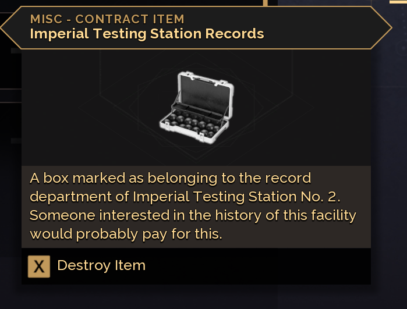The height and width of the screenshot is (309, 407).
Task: Click the 'Someone interested in the history' line
Action: 193,215
